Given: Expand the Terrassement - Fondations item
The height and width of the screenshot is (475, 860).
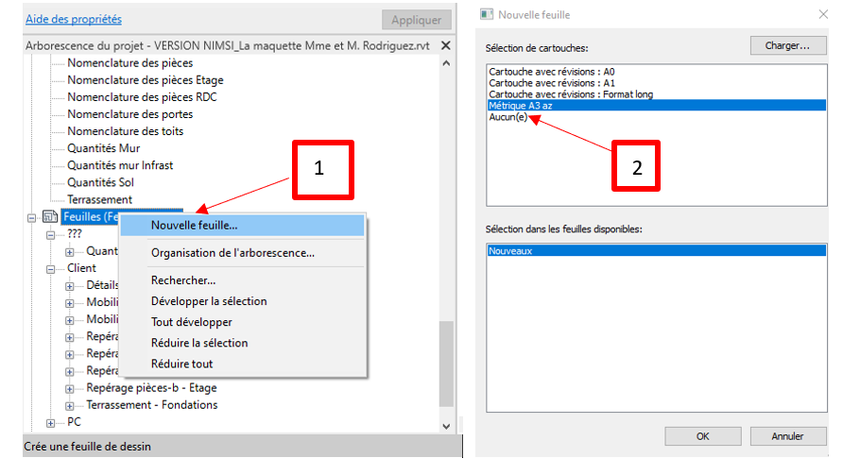Looking at the screenshot, I should click(70, 405).
